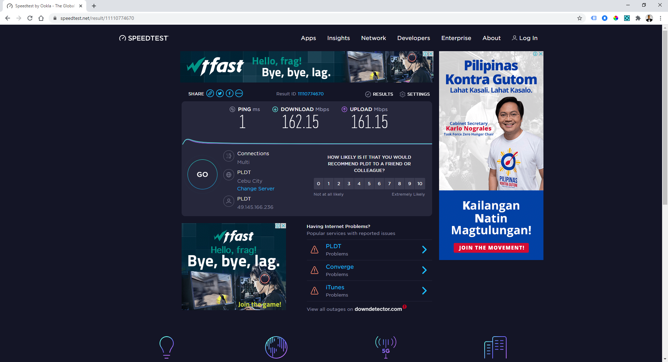Select rating 0 on the recommendation scale

(x=318, y=183)
